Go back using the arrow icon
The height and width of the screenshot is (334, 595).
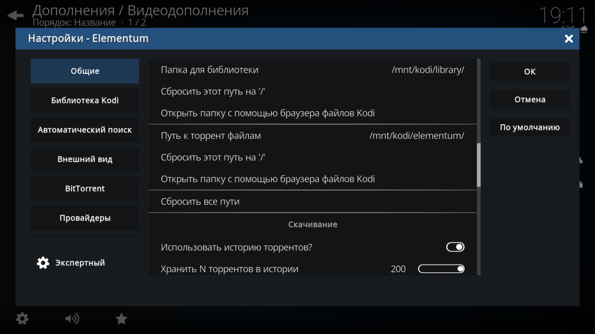click(x=15, y=15)
